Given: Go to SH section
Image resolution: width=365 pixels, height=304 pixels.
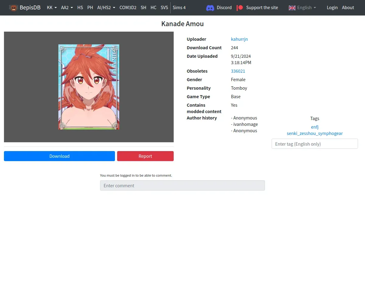Looking at the screenshot, I should tap(143, 8).
